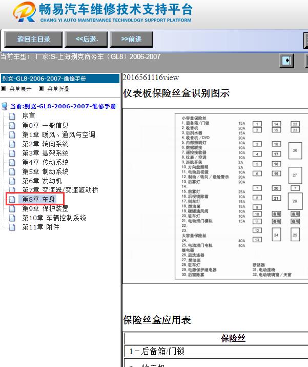Viewport: 308px width, 367px height.
Task: Click the text 2016561116view
Action: [151, 78]
